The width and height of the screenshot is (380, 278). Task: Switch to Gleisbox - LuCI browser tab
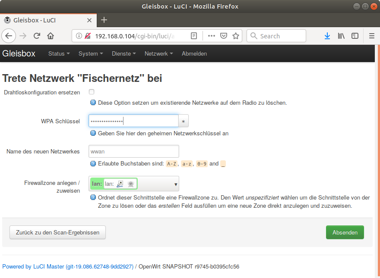(x=48, y=20)
